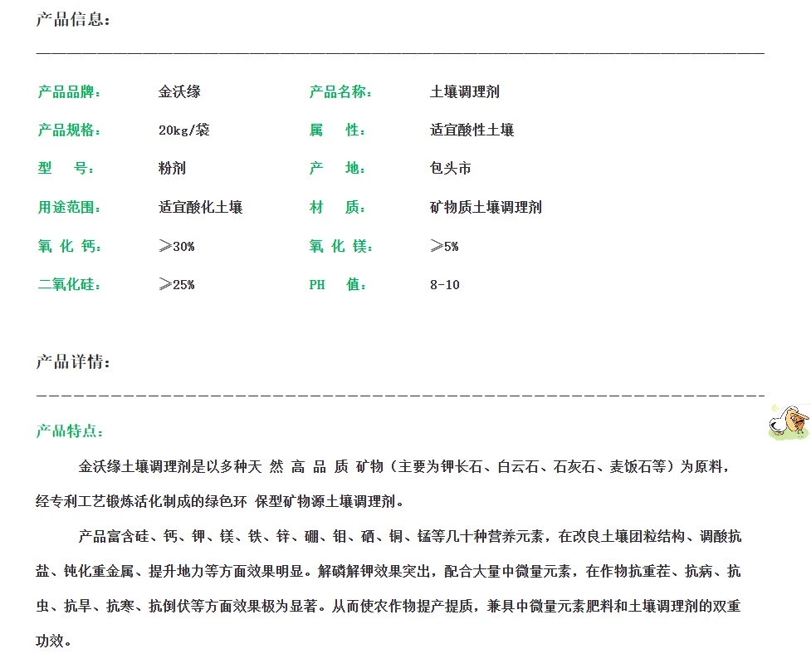Select the ≥30% calcium oxide value
This screenshot has height=659, width=811.
177,246
